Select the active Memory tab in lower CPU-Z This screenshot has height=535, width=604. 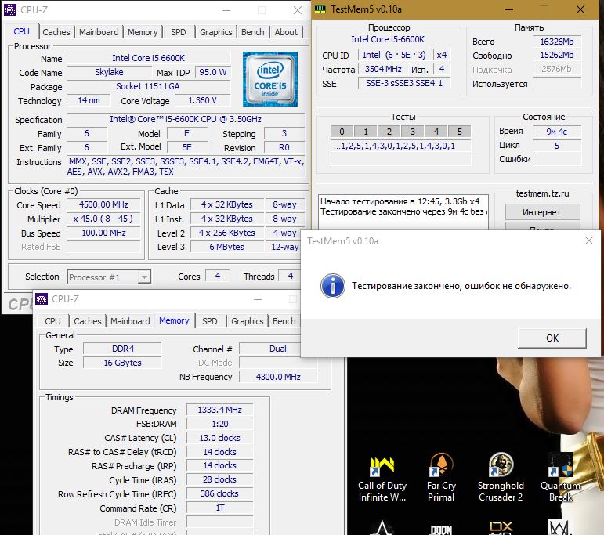click(x=174, y=320)
